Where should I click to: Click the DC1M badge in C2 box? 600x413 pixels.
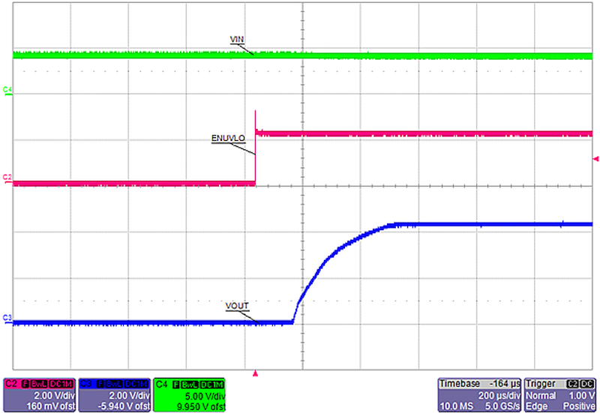pyautogui.click(x=61, y=384)
